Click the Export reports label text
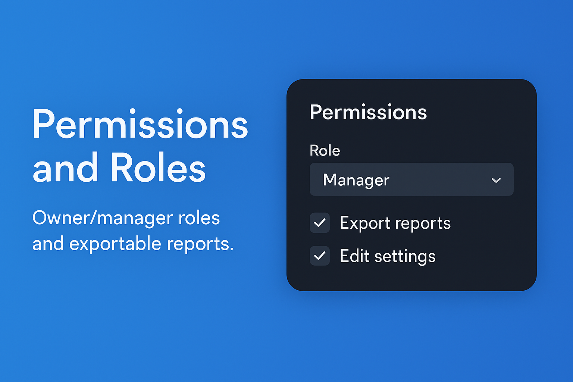Image resolution: width=573 pixels, height=382 pixels. [395, 223]
